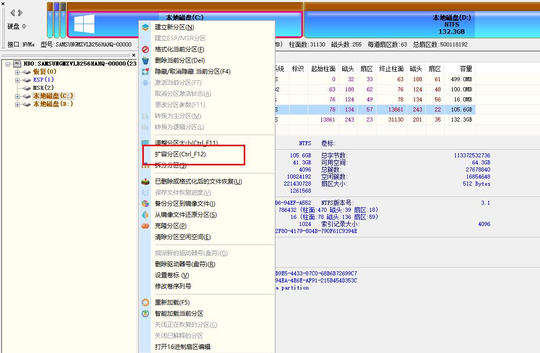
Task: Click the 智能加载当前分区 smart load icon
Action: (145, 313)
